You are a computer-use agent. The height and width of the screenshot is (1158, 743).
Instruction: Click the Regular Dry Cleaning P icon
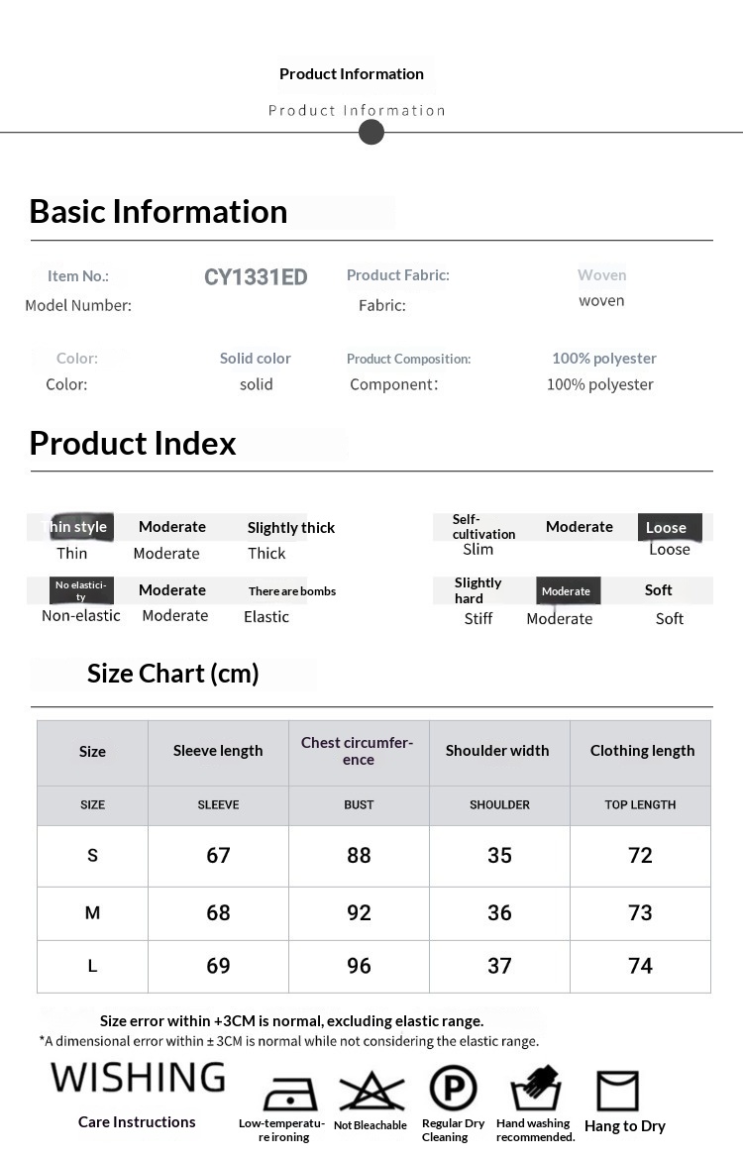click(x=453, y=1088)
